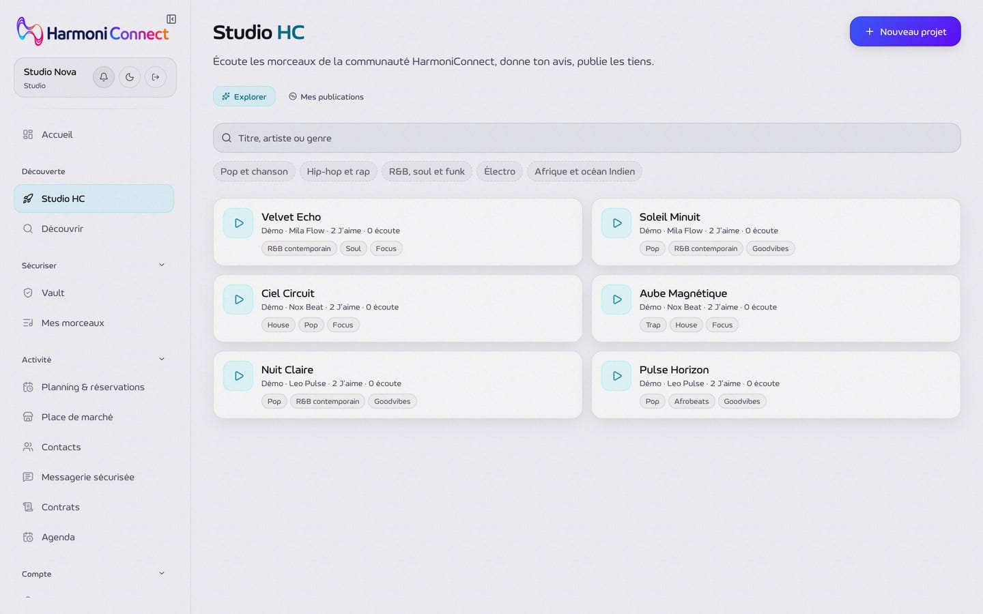Play the Pulse Horizon track
983x614 pixels.
pyautogui.click(x=616, y=376)
